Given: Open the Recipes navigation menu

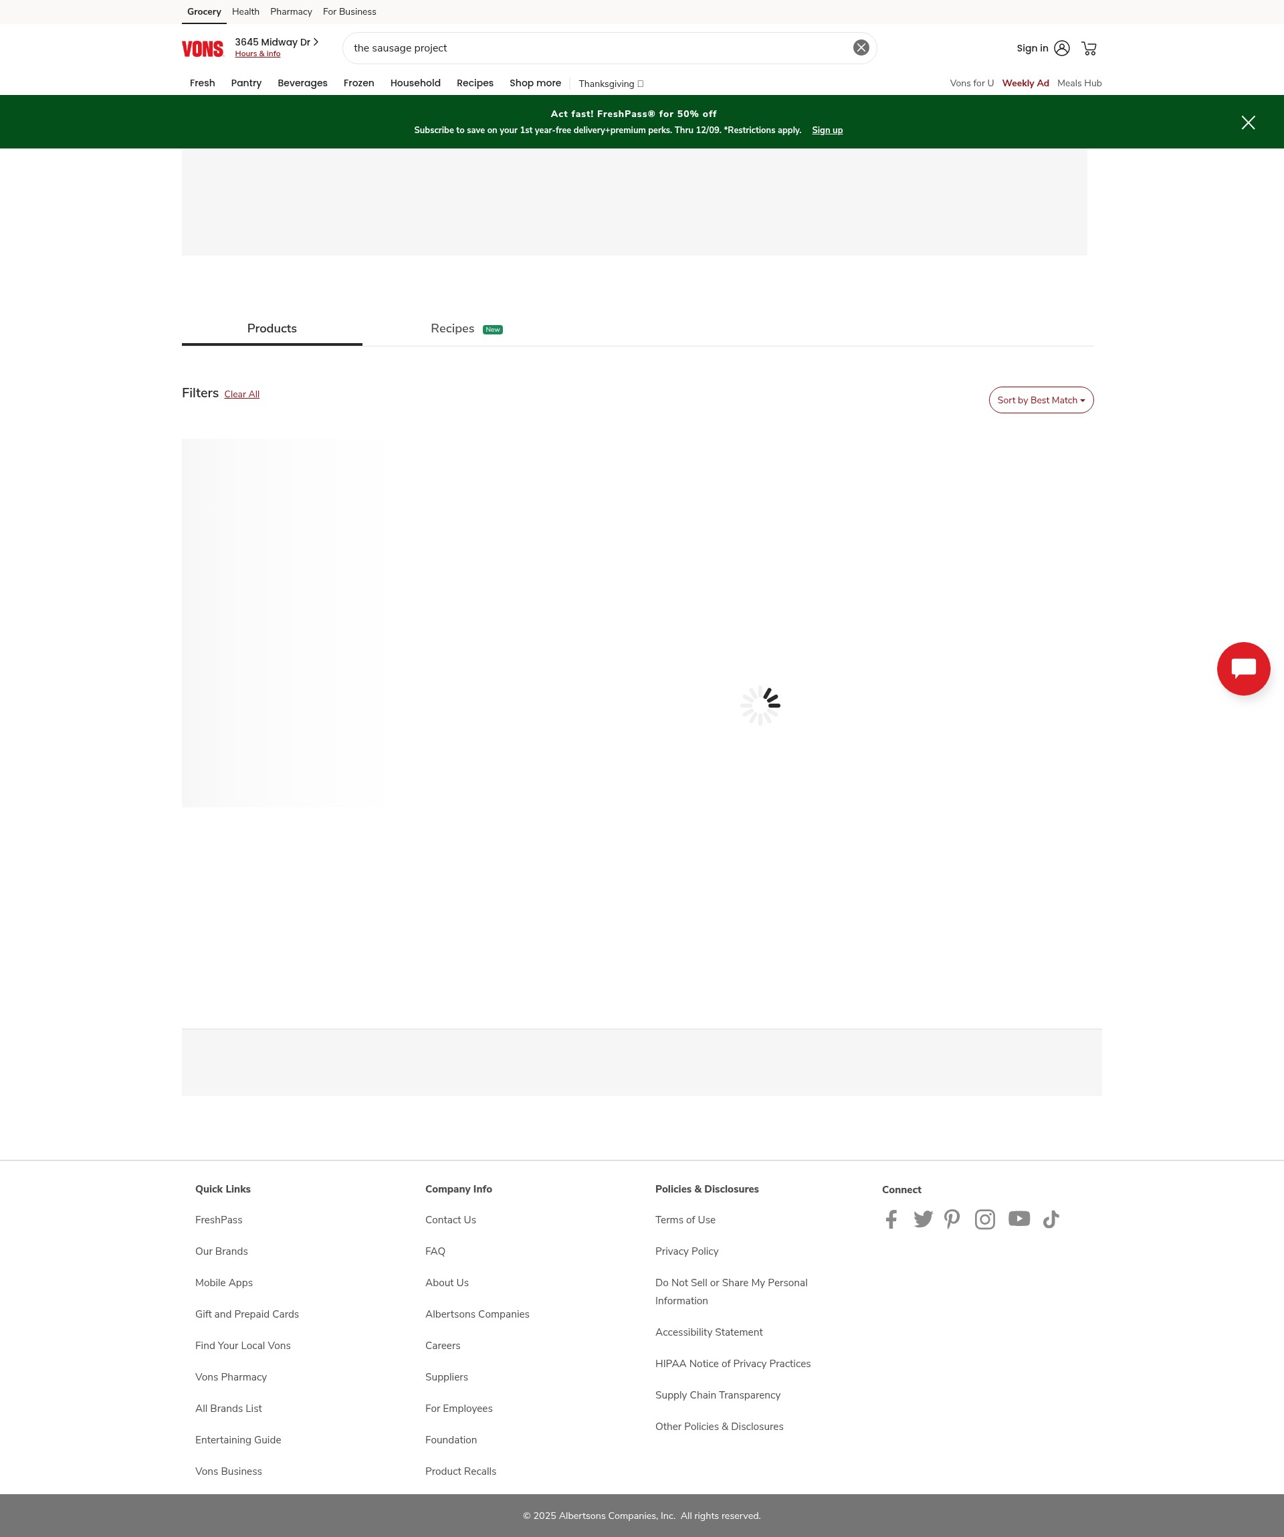Looking at the screenshot, I should (x=475, y=83).
